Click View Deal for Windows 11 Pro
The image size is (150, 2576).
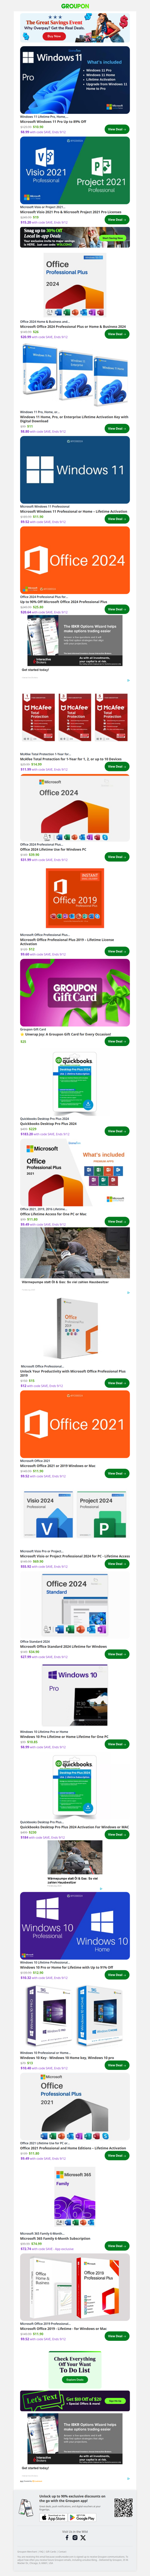117,129
